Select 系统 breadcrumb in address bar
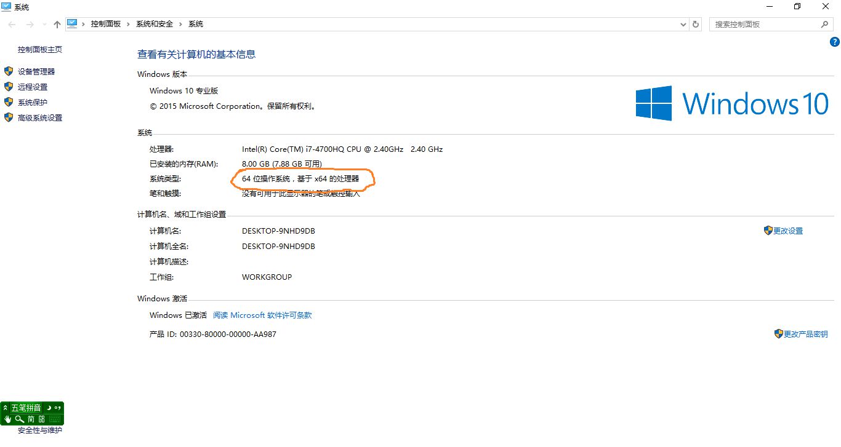Screen dimensions: 841x447 pos(196,24)
